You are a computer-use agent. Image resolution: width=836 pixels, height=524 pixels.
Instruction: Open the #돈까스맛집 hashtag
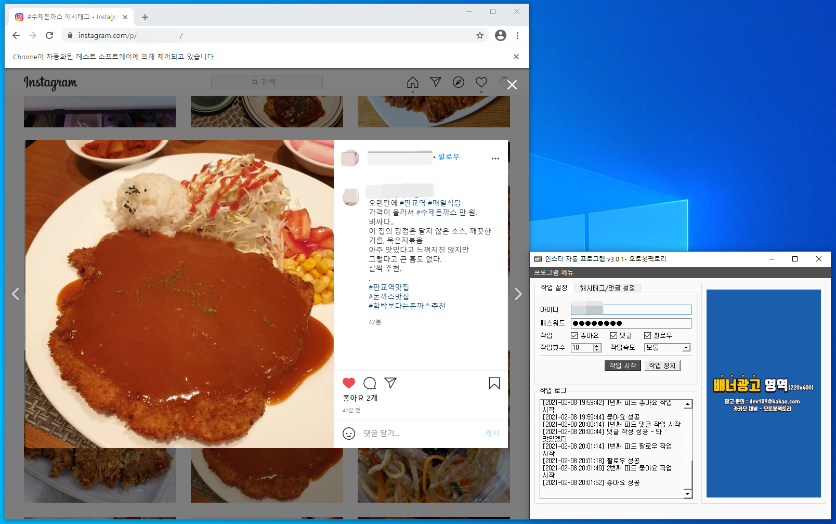(x=388, y=296)
